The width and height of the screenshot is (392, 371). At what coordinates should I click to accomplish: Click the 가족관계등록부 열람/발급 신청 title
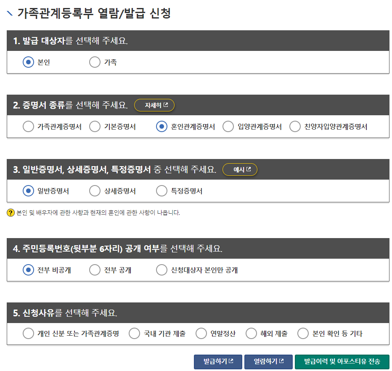[x=94, y=13]
